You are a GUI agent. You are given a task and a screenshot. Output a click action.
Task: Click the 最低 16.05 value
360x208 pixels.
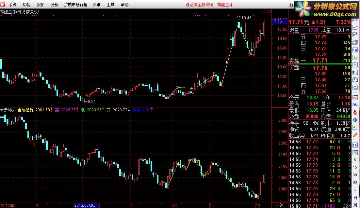click(x=313, y=110)
